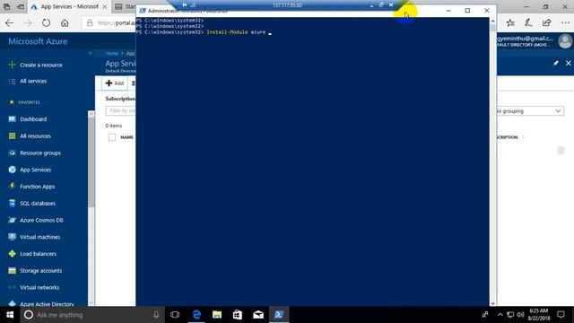Screen dimensions: 574x323
Task: Close the App Services browser tab
Action: (105, 6)
